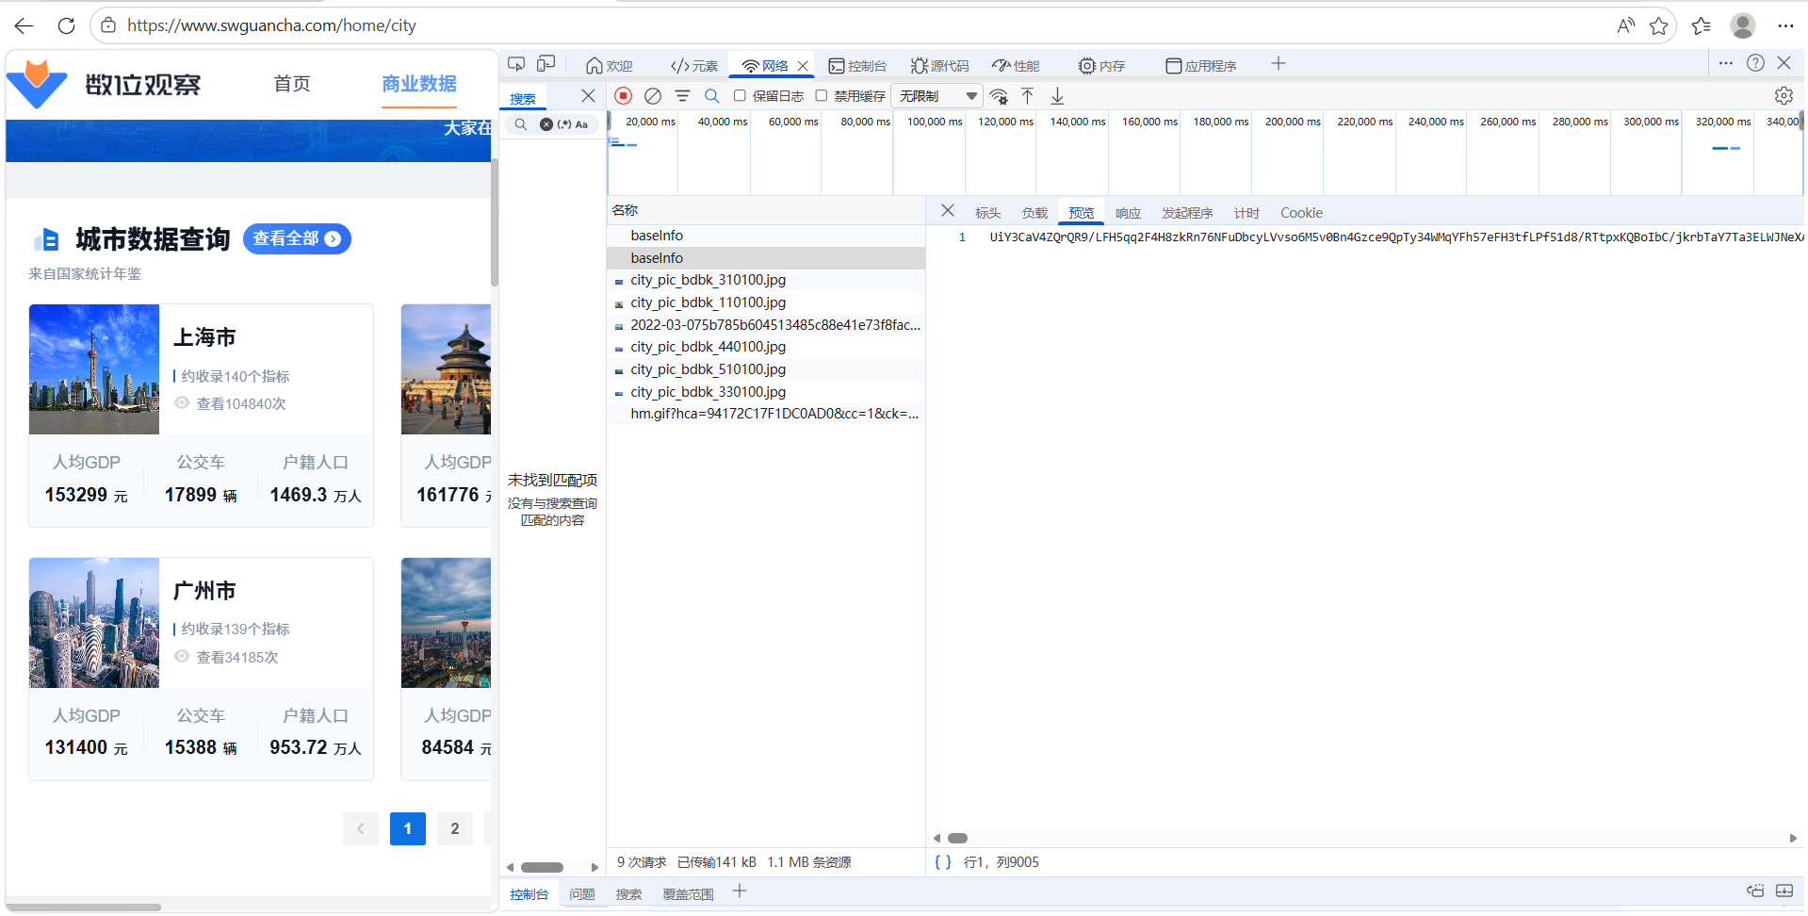
Task: Open the 响应 response tab
Action: (x=1128, y=213)
